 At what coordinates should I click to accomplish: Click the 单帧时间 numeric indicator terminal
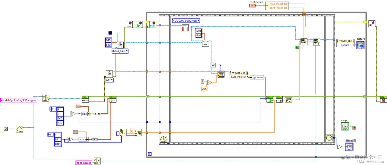tap(349, 147)
